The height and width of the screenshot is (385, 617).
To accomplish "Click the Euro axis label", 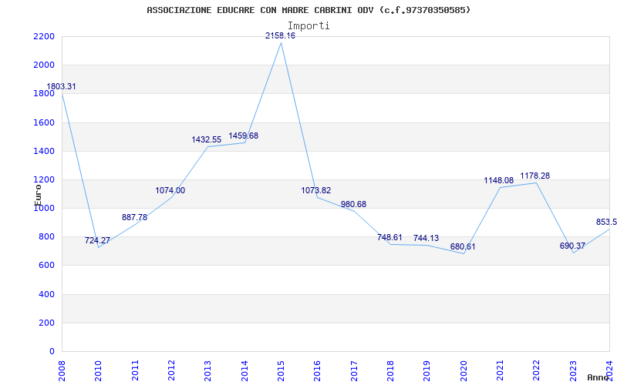I will click(x=37, y=195).
